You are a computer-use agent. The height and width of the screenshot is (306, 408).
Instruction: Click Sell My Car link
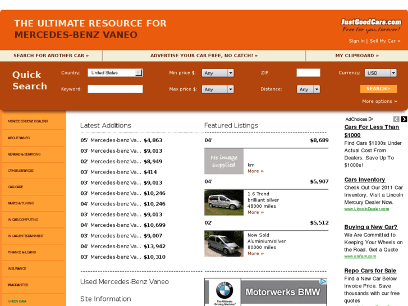[385, 41]
